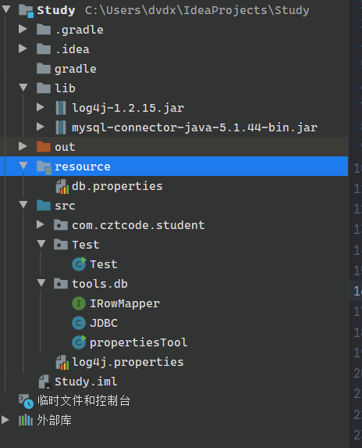Click the JDBC class icon
This screenshot has width=362, height=448.
point(79,323)
